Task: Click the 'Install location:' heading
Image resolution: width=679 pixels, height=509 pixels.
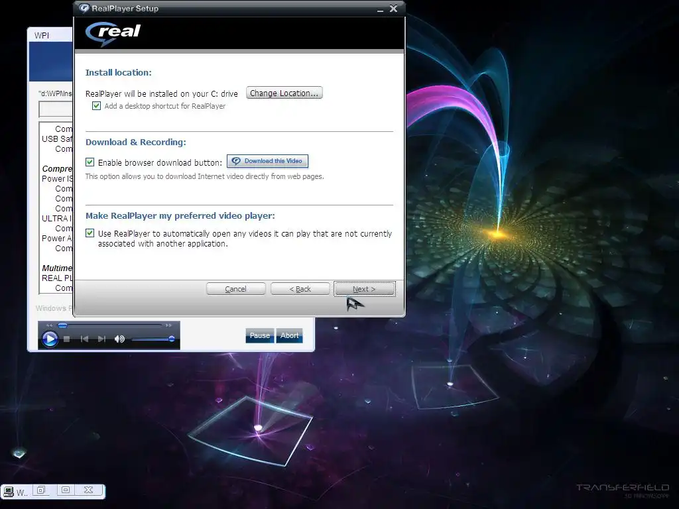Action: coord(118,73)
